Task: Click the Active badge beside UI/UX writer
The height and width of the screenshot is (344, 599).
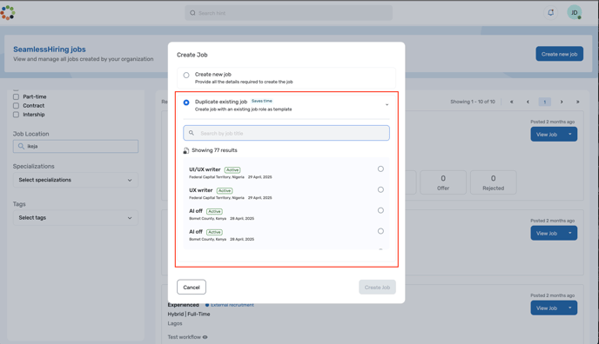Action: [x=232, y=170]
